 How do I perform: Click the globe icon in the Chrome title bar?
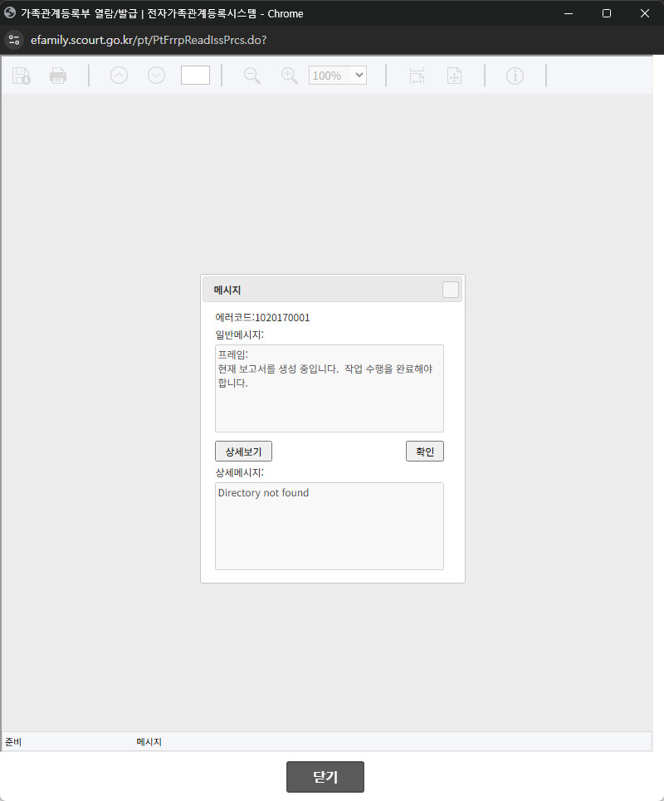10,12
